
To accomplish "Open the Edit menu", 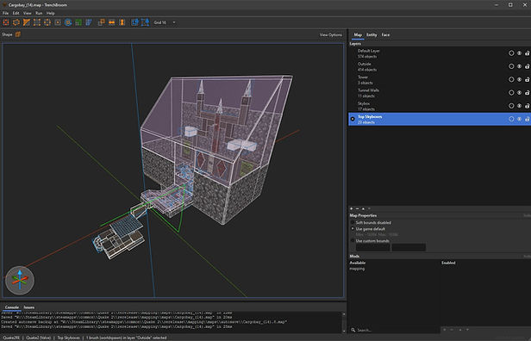I will coord(16,13).
